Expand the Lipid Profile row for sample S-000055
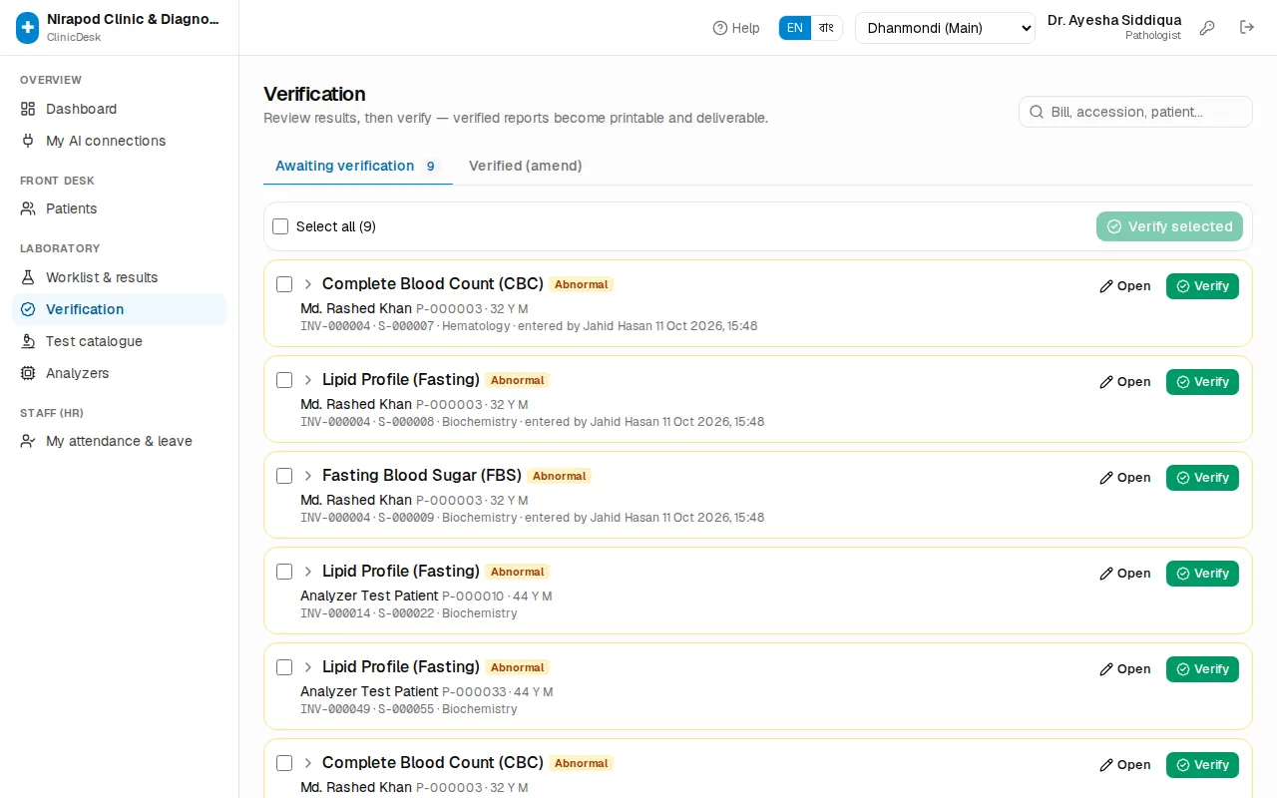 [x=308, y=667]
